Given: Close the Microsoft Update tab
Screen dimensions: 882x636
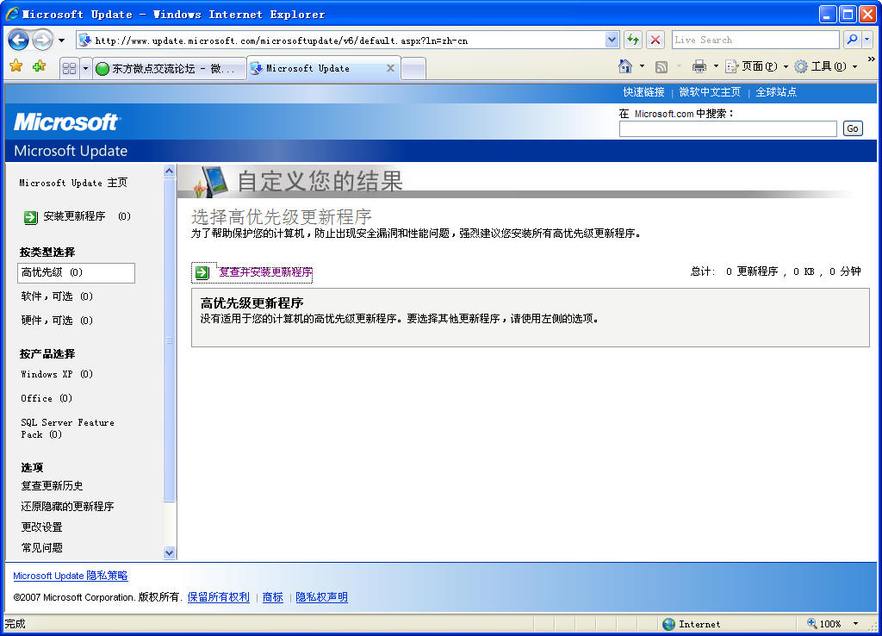Looking at the screenshot, I should click(x=390, y=68).
